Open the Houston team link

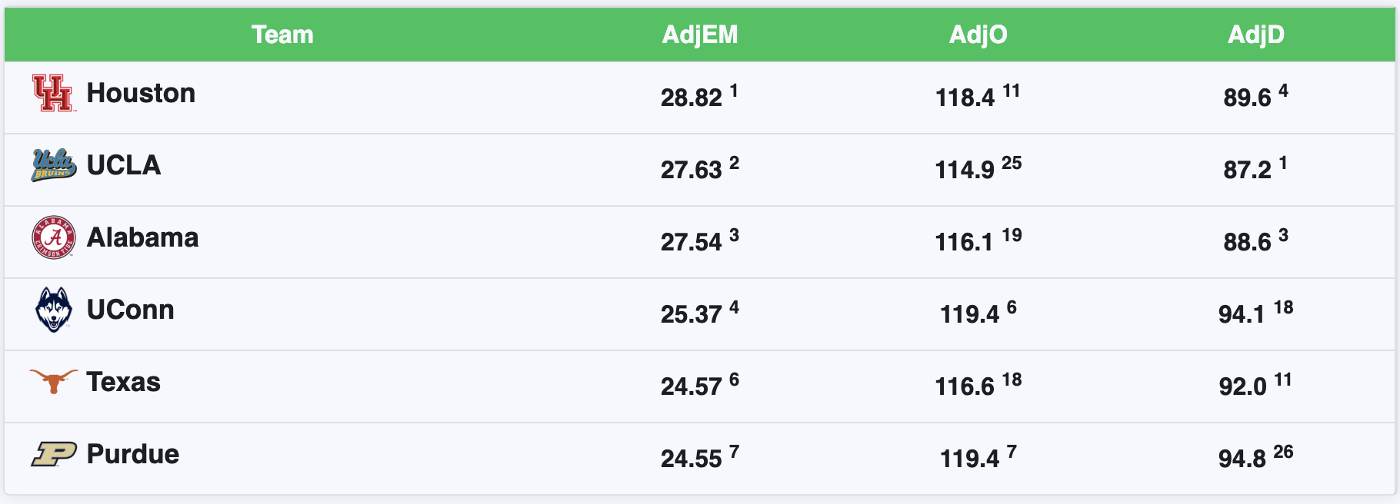coord(141,93)
